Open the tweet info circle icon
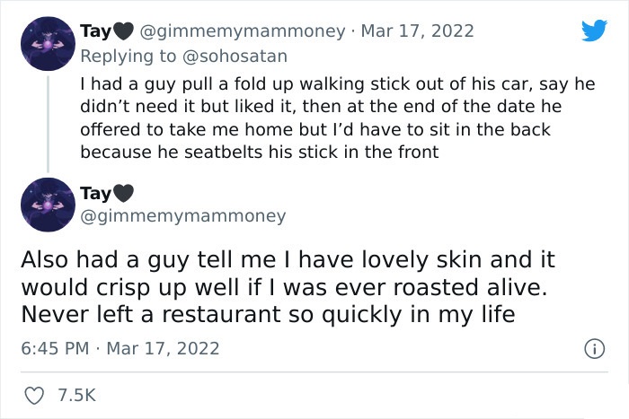This screenshot has width=629, height=419. pos(594,348)
